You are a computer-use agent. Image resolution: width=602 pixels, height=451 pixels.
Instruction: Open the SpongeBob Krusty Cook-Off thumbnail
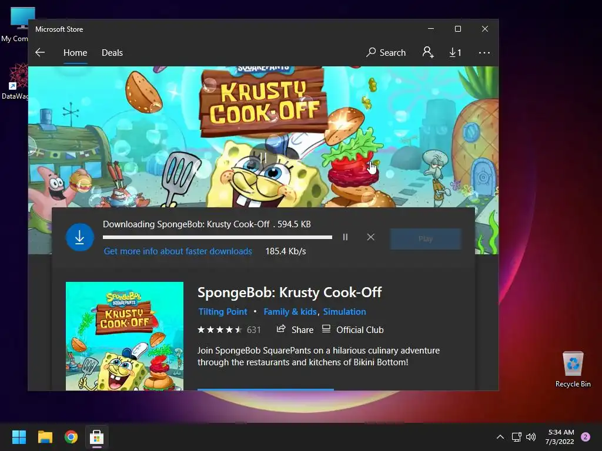pyautogui.click(x=125, y=336)
